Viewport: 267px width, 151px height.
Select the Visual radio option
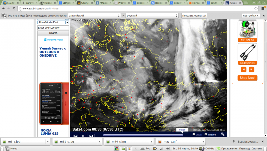coord(194,134)
